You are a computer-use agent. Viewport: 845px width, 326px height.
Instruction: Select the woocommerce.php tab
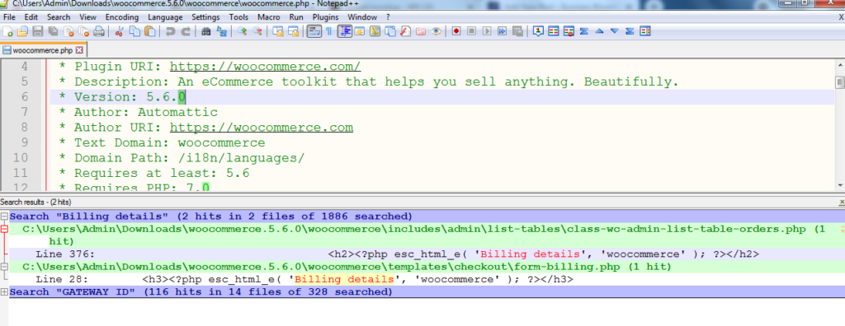[x=42, y=50]
